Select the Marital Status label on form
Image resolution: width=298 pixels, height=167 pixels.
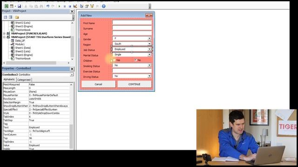click(91, 56)
